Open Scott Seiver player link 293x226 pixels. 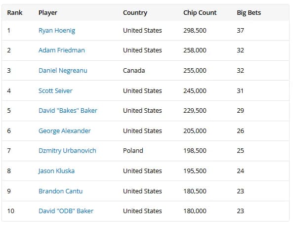coord(55,90)
